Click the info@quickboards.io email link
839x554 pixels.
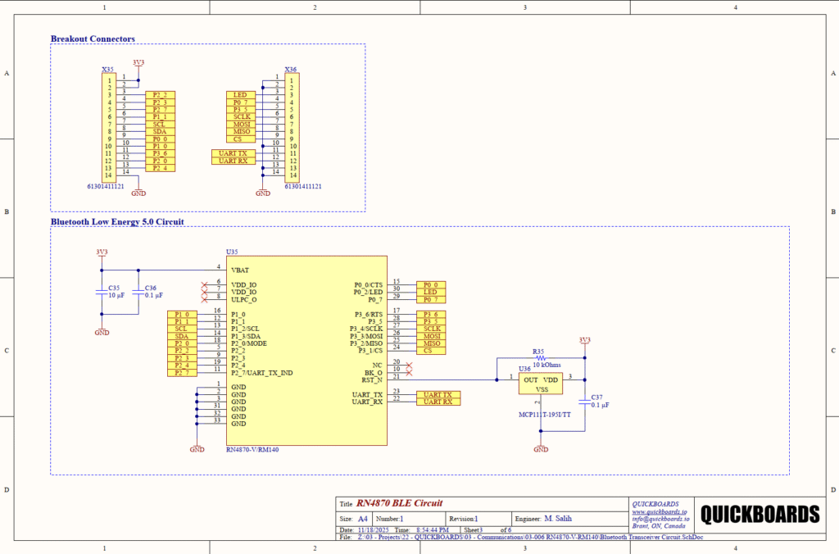pyautogui.click(x=660, y=519)
